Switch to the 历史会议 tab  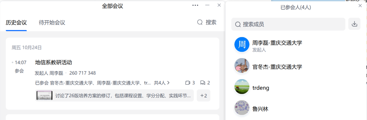[16, 23]
